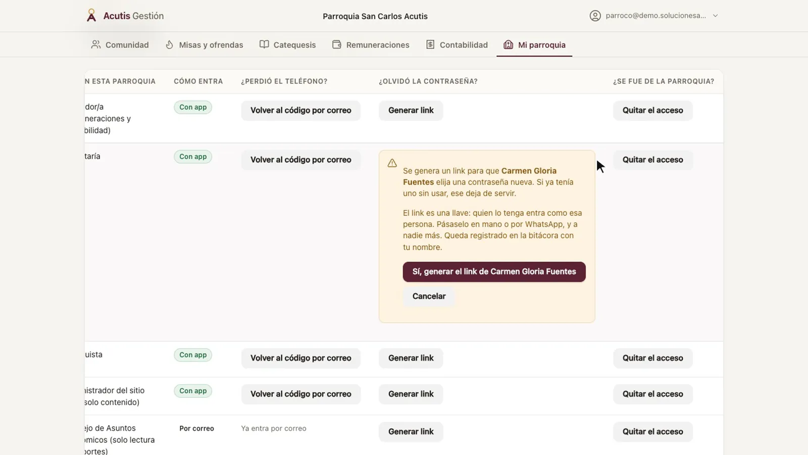Click the Catequesis book icon
Image resolution: width=808 pixels, height=455 pixels.
tap(264, 44)
